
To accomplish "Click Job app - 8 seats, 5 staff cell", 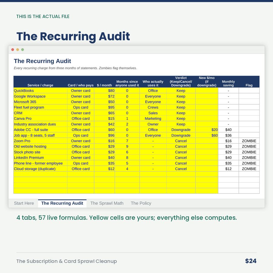I will (x=40, y=135).
